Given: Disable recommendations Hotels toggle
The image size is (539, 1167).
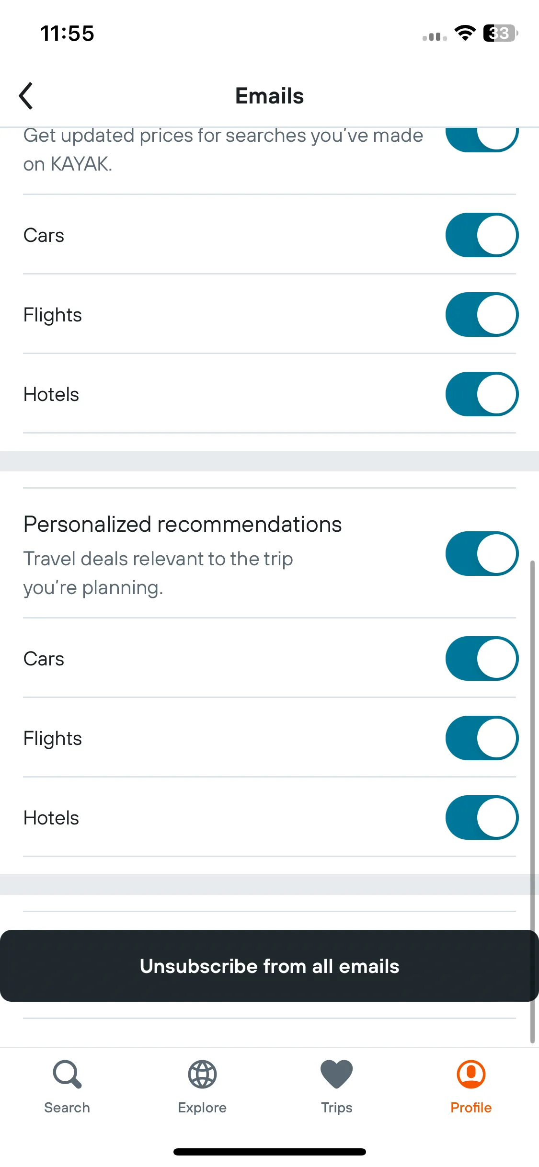Looking at the screenshot, I should 482,818.
